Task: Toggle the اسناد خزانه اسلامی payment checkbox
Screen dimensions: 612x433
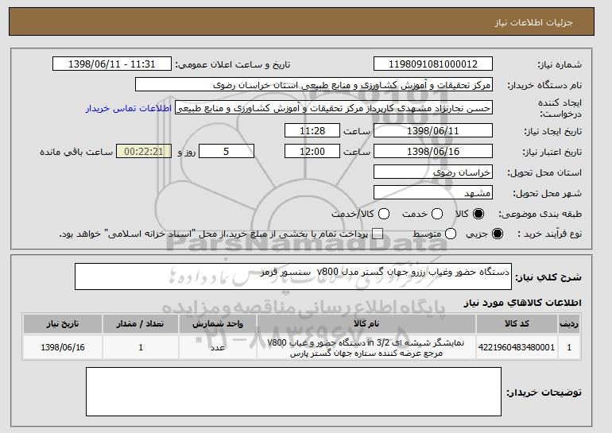Action: click(x=378, y=234)
